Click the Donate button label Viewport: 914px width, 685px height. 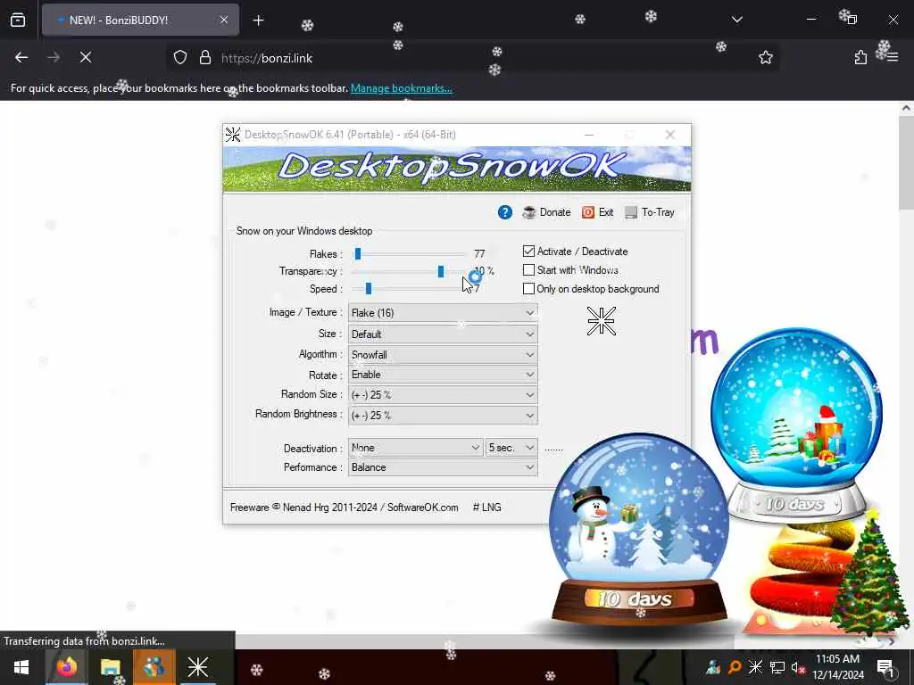555,212
